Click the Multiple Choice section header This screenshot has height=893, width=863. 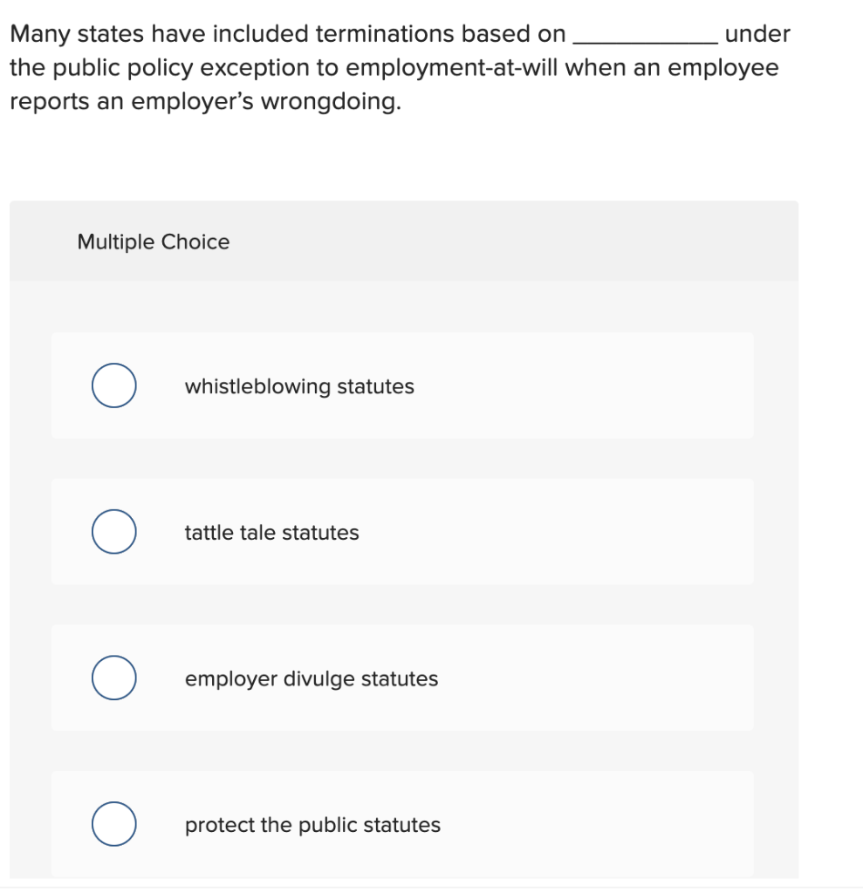[x=153, y=242]
